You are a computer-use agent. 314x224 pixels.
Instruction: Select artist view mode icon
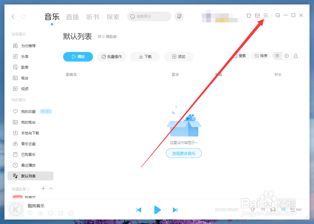pos(295,56)
